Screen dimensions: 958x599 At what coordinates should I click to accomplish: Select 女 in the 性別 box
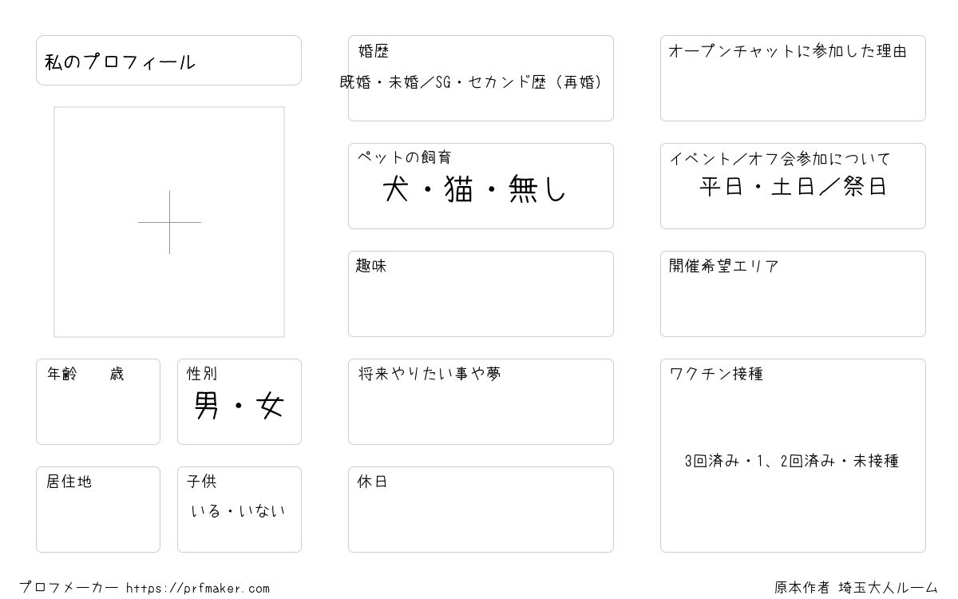(271, 407)
